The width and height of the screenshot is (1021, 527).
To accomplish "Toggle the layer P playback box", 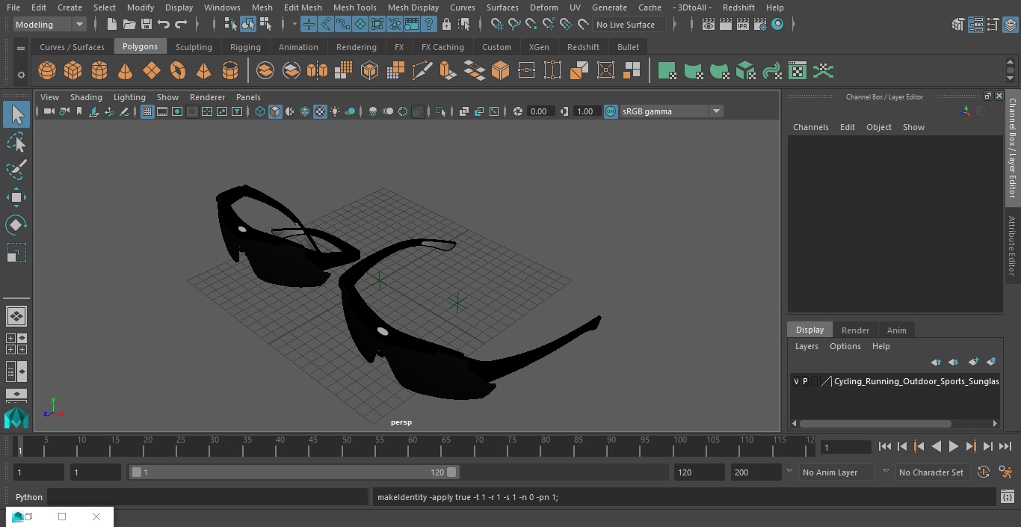I will tap(805, 381).
